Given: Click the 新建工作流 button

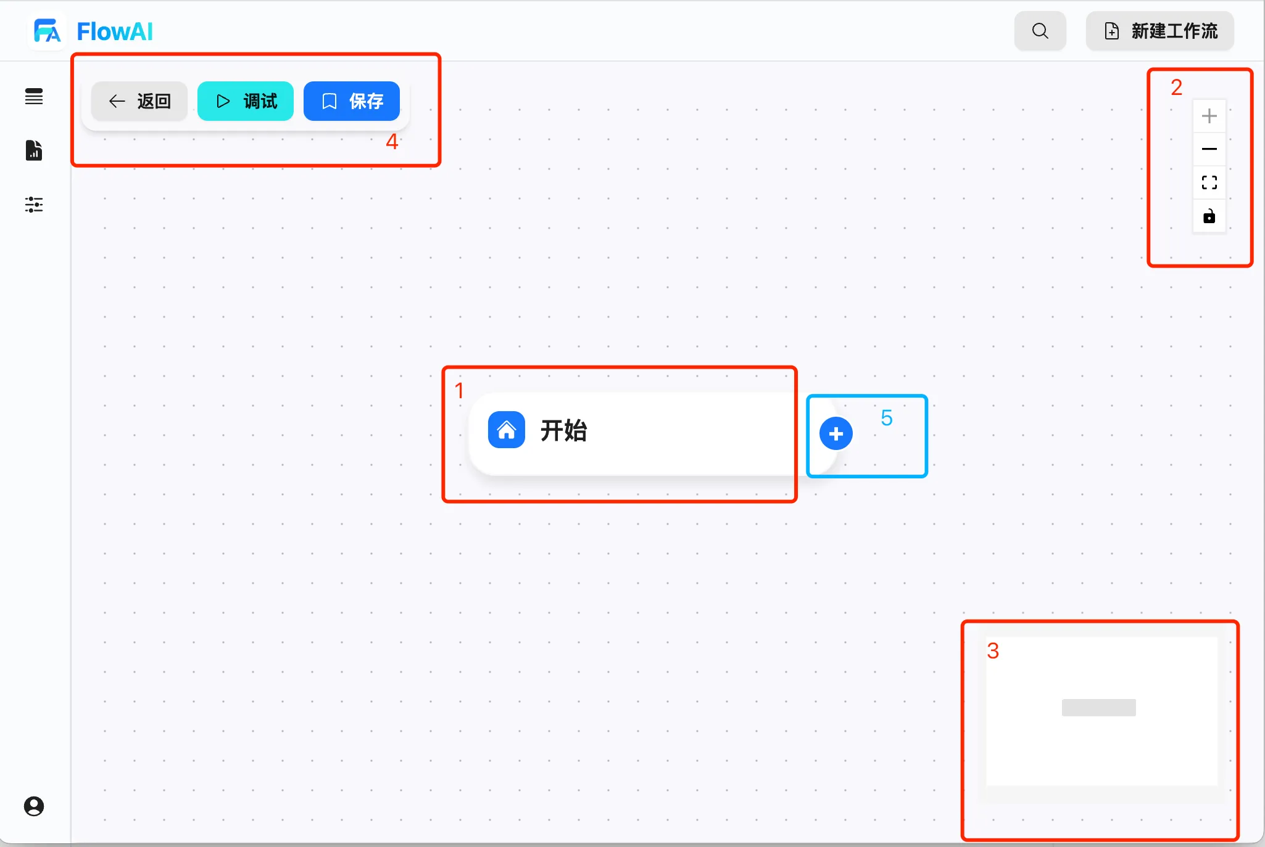Looking at the screenshot, I should click(x=1160, y=31).
